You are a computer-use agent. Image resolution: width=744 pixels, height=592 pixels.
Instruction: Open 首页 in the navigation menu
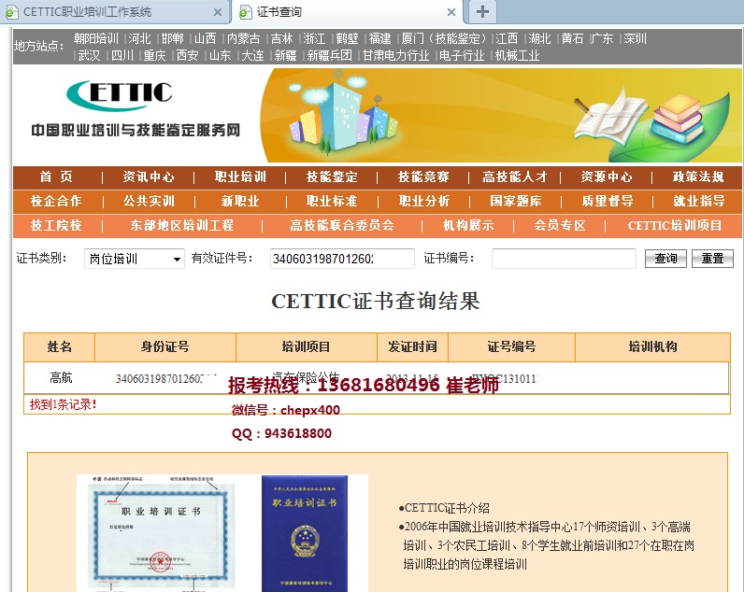56,176
